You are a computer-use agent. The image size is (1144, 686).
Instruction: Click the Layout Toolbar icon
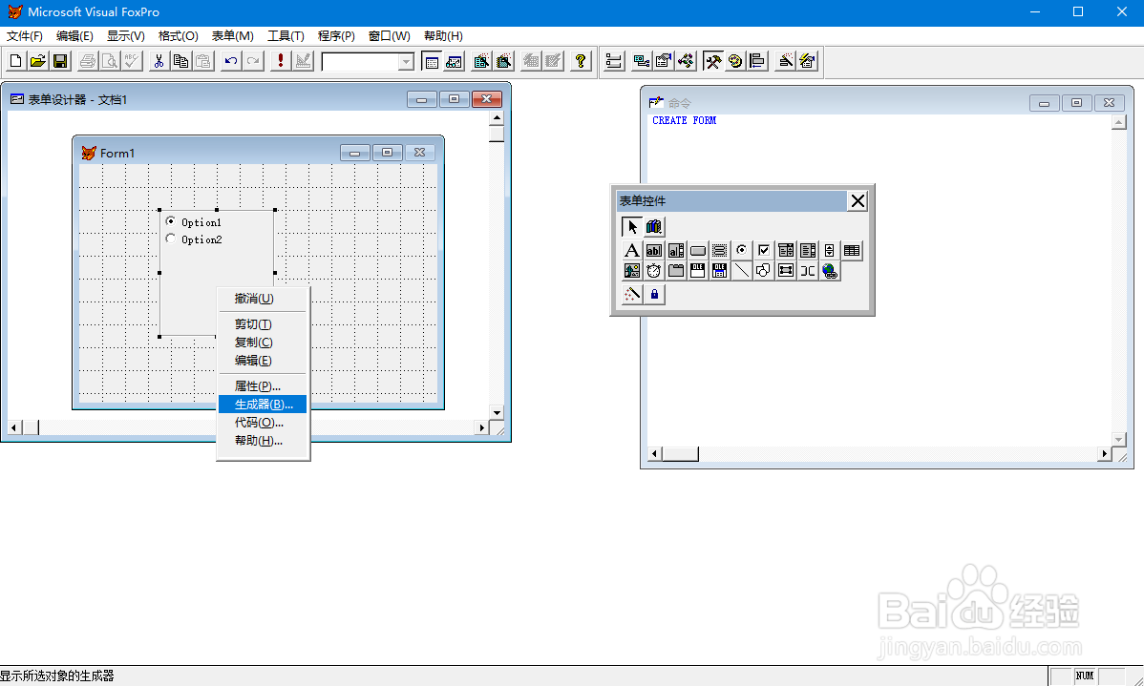coord(756,61)
